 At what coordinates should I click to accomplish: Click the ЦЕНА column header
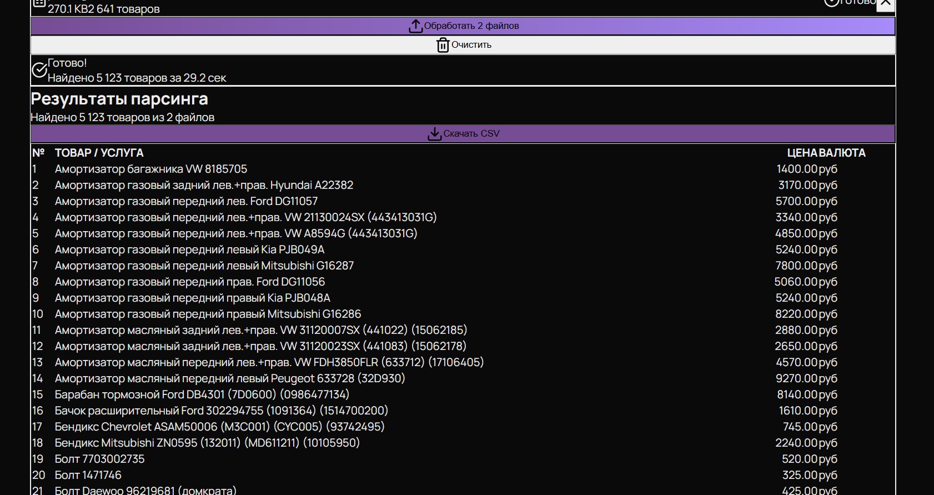pyautogui.click(x=802, y=153)
